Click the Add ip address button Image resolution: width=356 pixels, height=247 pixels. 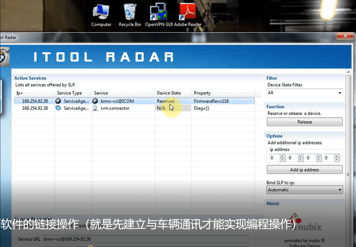[304, 170]
